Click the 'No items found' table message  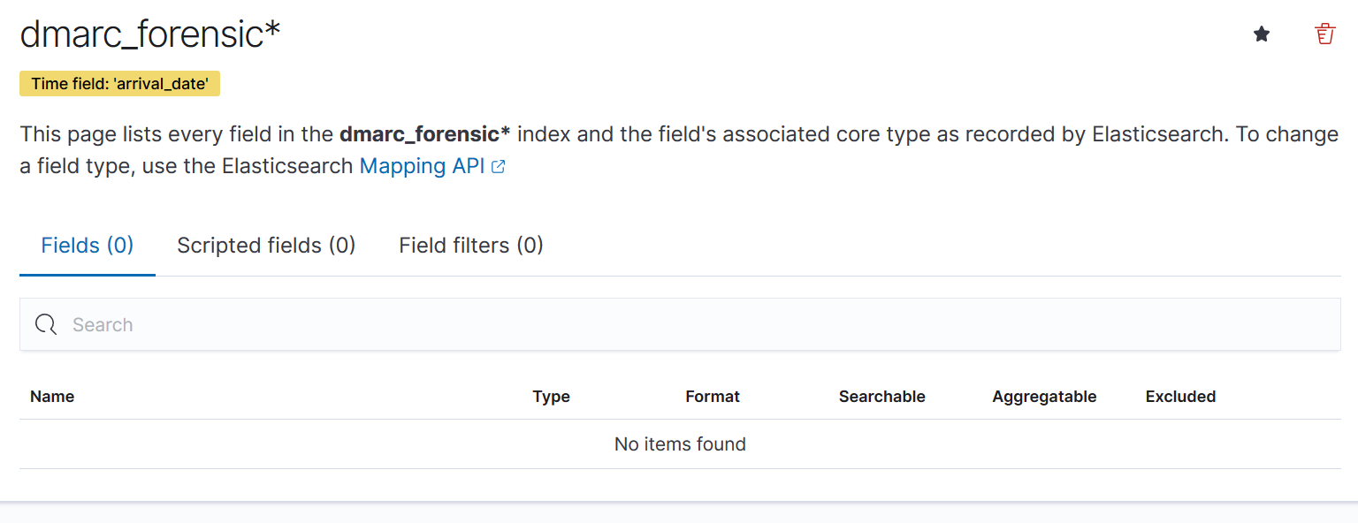pos(680,444)
